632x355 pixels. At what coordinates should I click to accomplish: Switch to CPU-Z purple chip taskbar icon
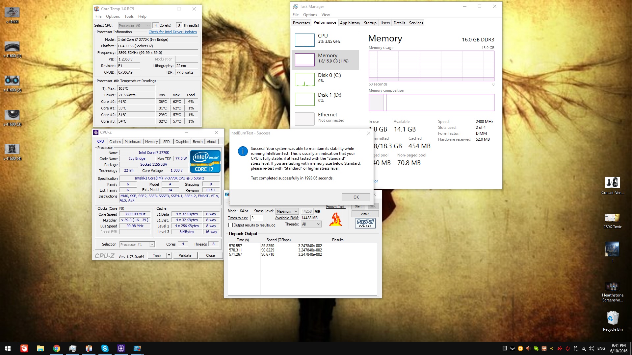[x=121, y=348]
